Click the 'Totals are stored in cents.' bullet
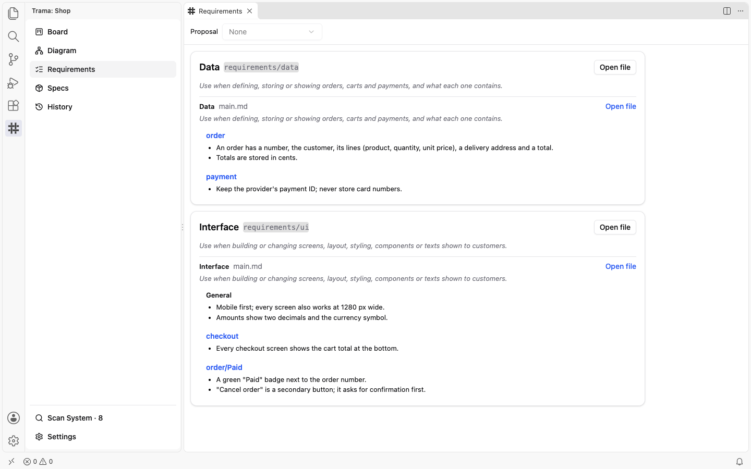Image resolution: width=751 pixels, height=469 pixels. [257, 158]
